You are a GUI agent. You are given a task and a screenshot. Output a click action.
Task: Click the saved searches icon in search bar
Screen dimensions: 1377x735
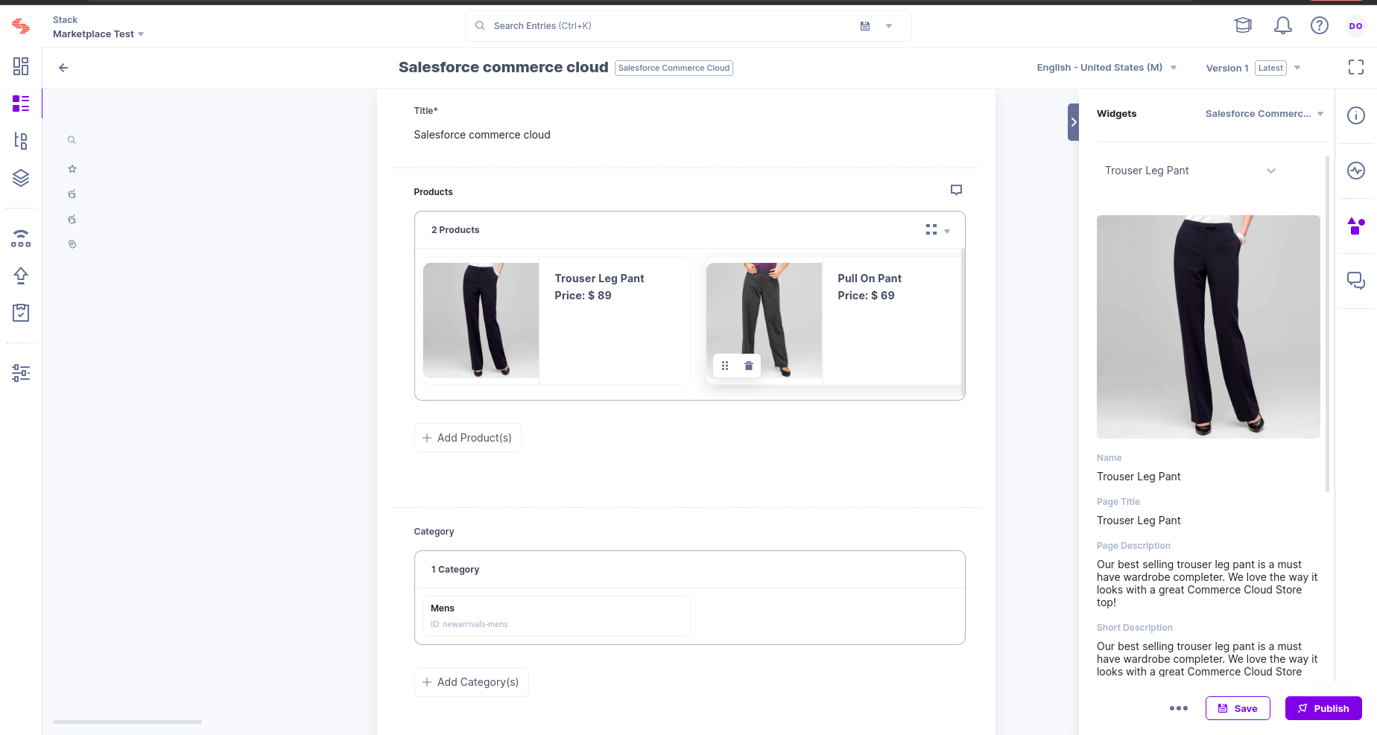pyautogui.click(x=865, y=26)
